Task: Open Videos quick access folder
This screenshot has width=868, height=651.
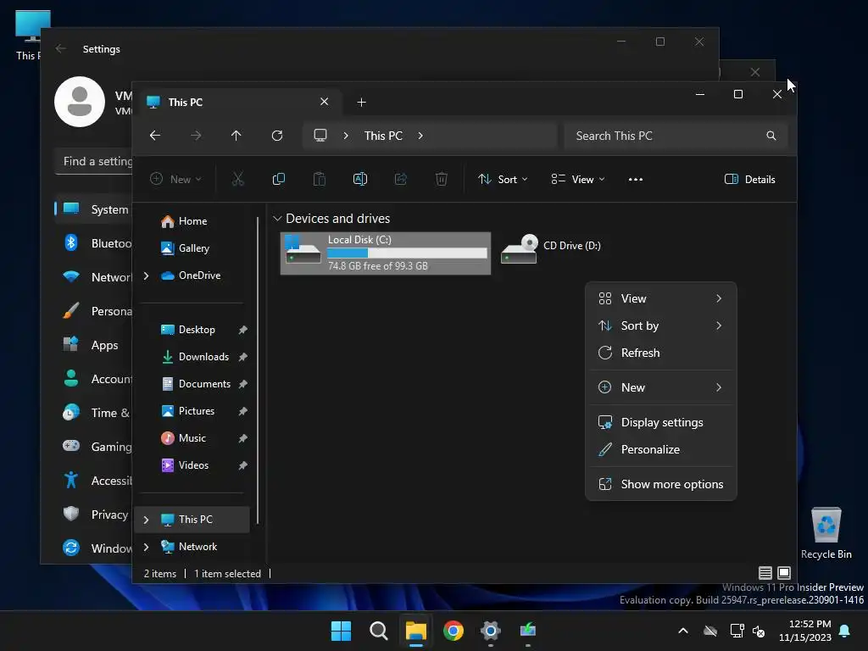Action: pyautogui.click(x=192, y=465)
